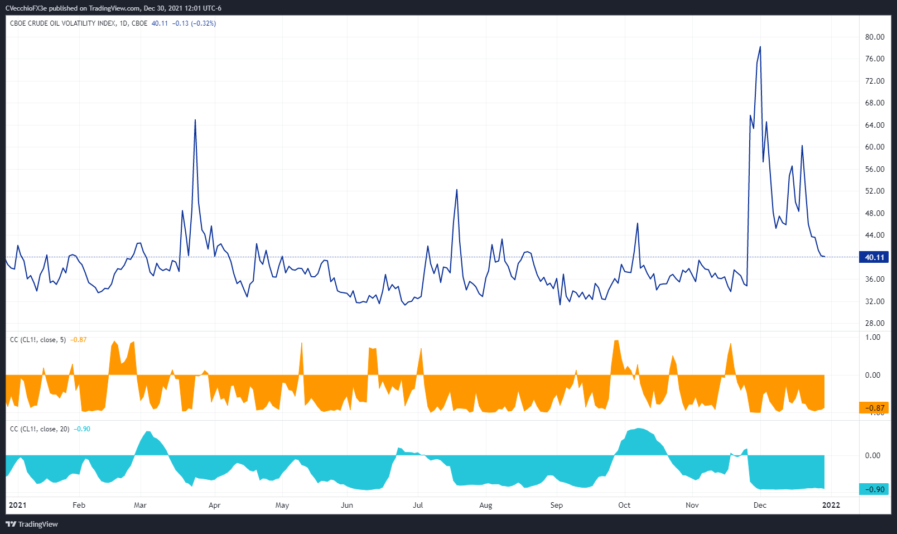Click the 40.11 last value in header
Screen dimensions: 897x534
[x=160, y=23]
